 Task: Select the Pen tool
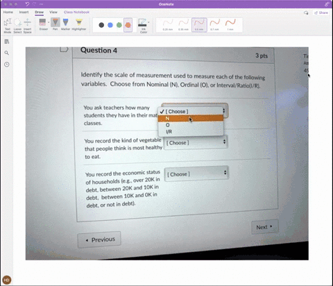[x=55, y=24]
